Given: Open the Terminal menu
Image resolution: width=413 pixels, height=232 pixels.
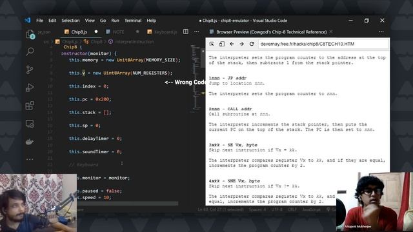Looking at the screenshot, I should point(133,20).
